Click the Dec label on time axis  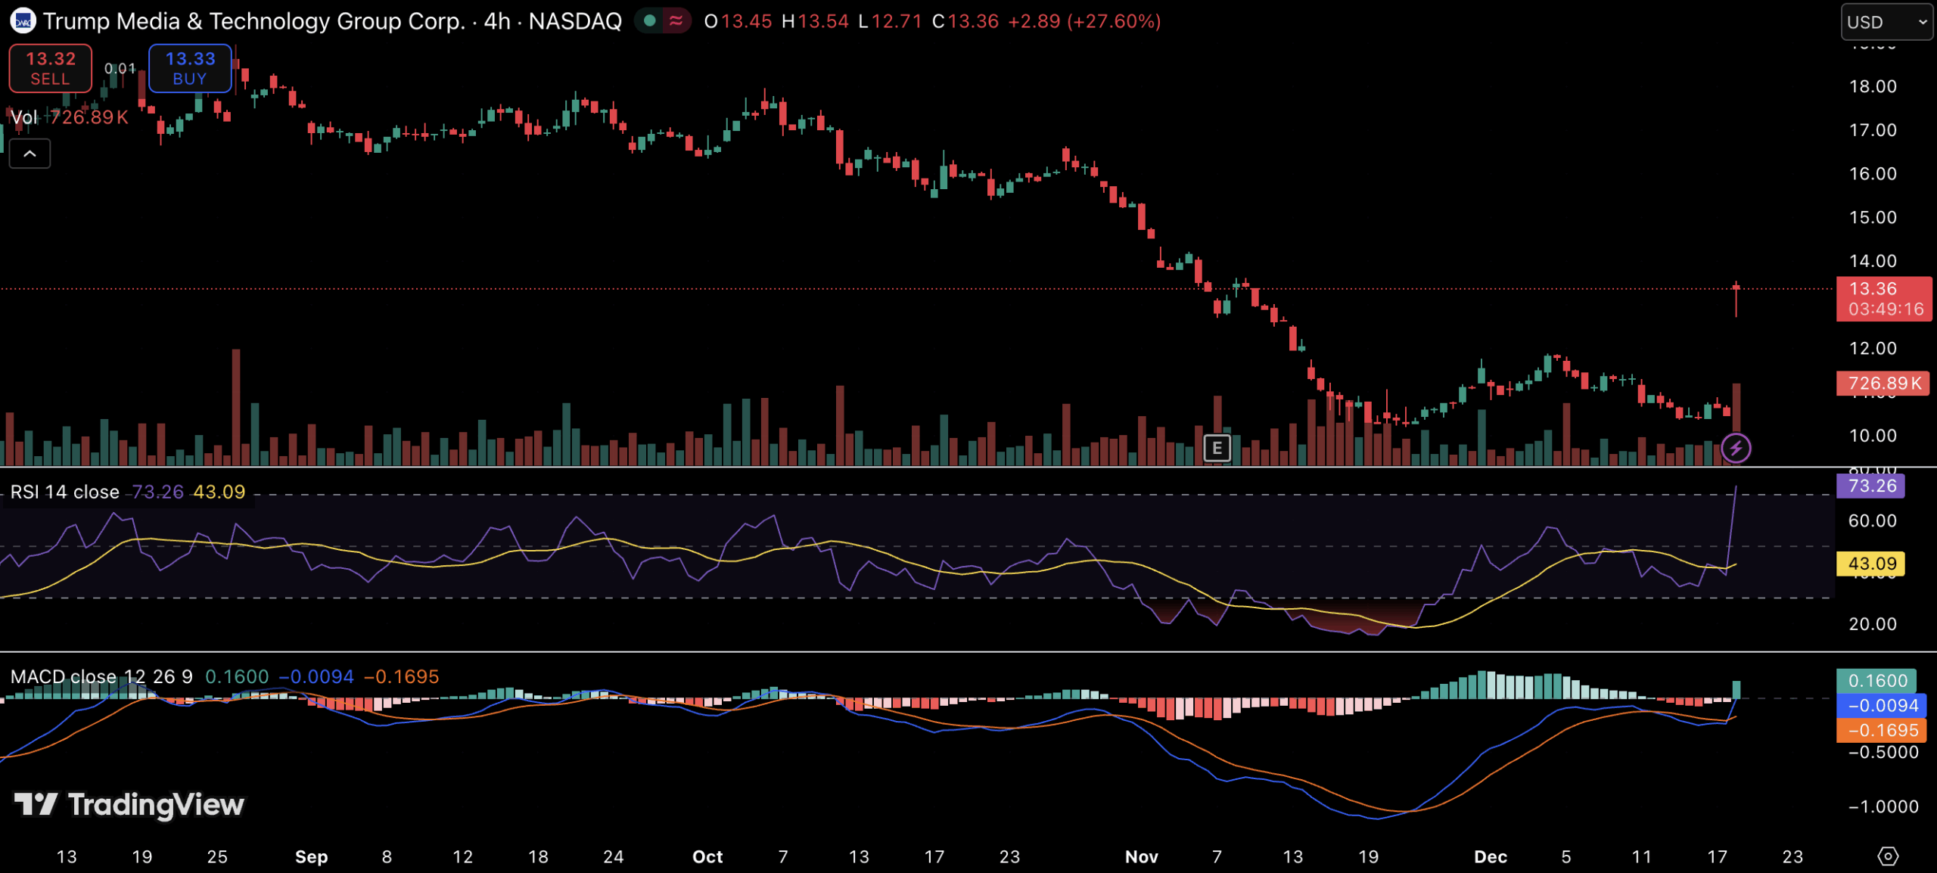pos(1490,856)
